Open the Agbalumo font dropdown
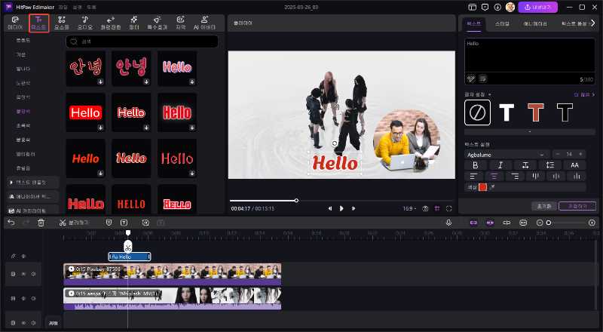Viewport: 603px width, 332px height. (507, 155)
